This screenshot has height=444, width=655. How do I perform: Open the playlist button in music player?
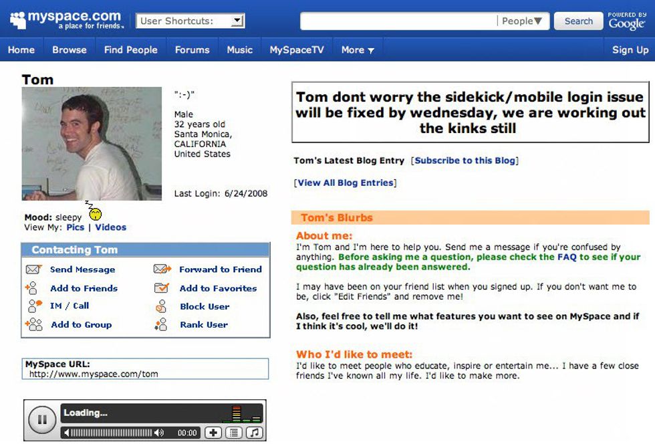[233, 433]
